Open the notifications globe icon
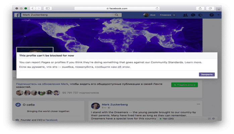234x134 pixels. [x=200, y=15]
